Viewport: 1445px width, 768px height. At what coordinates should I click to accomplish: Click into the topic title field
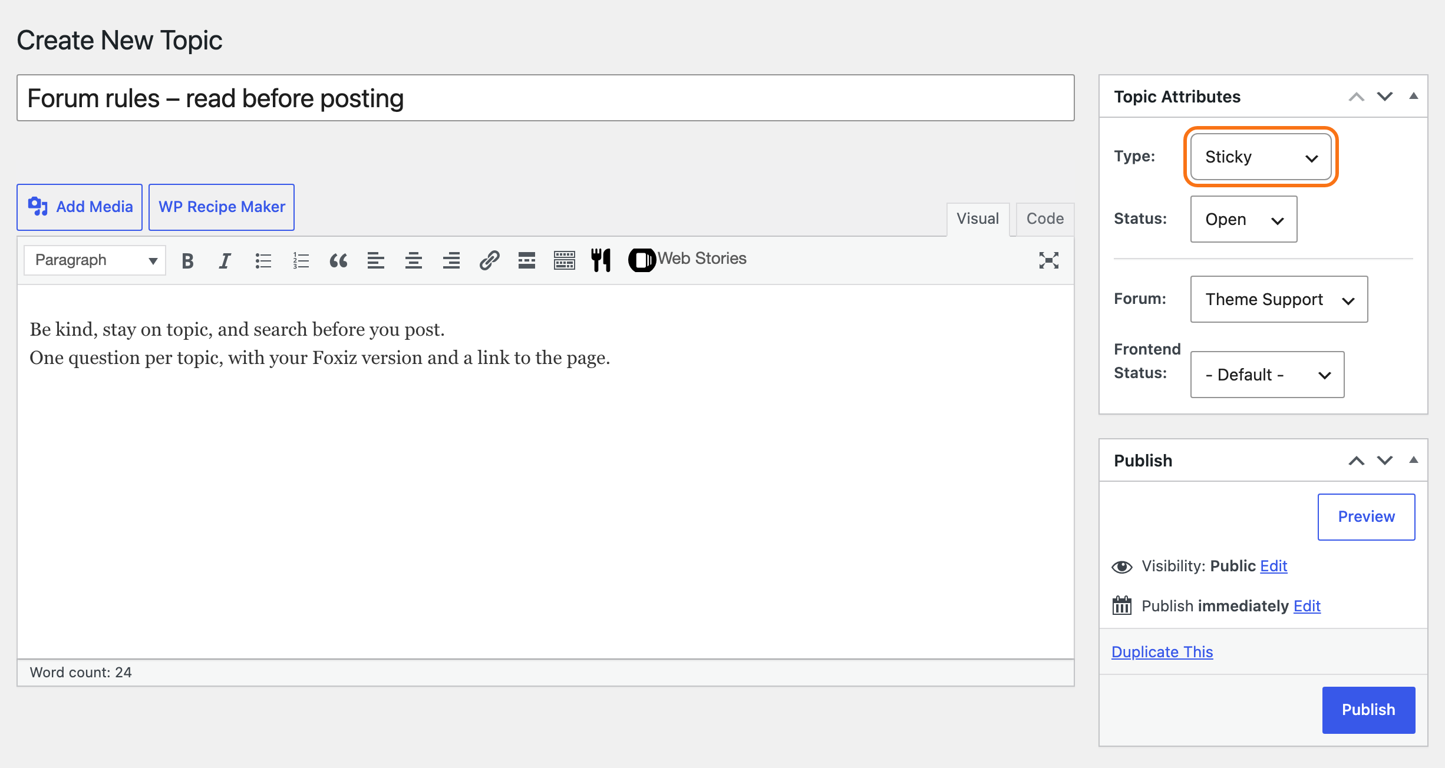546,98
